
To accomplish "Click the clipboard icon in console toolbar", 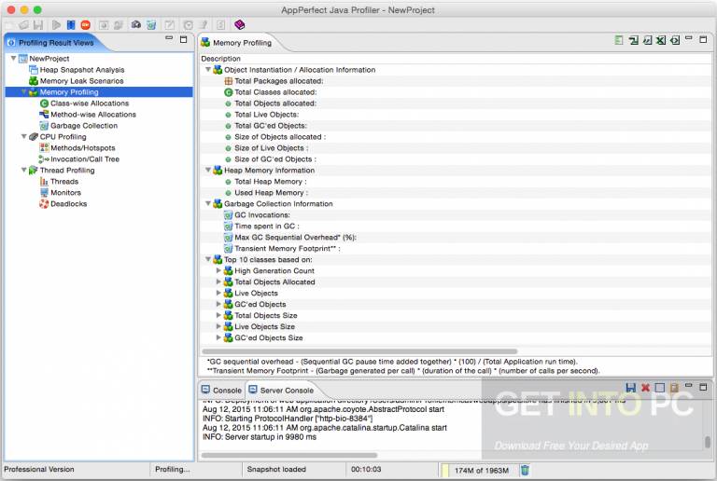I will click(673, 388).
